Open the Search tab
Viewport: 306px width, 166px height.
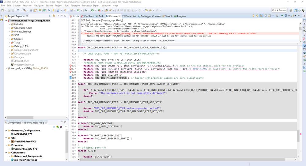pos(168,16)
